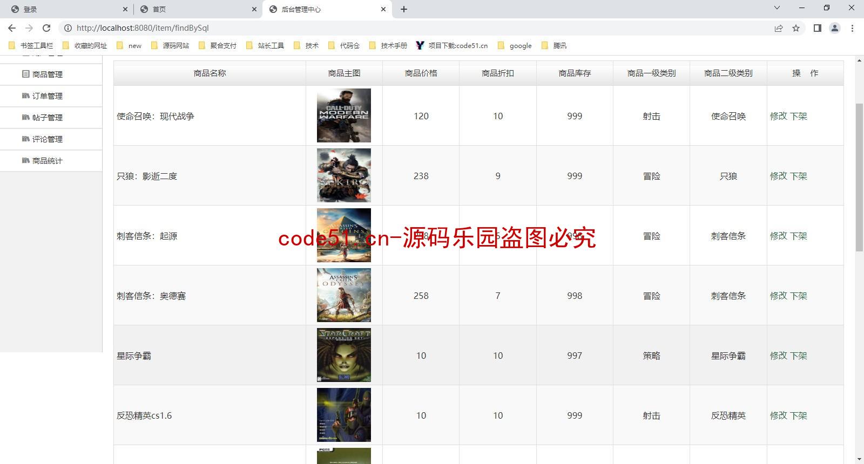Click the browser back arrow
The height and width of the screenshot is (464, 864).
pyautogui.click(x=12, y=28)
